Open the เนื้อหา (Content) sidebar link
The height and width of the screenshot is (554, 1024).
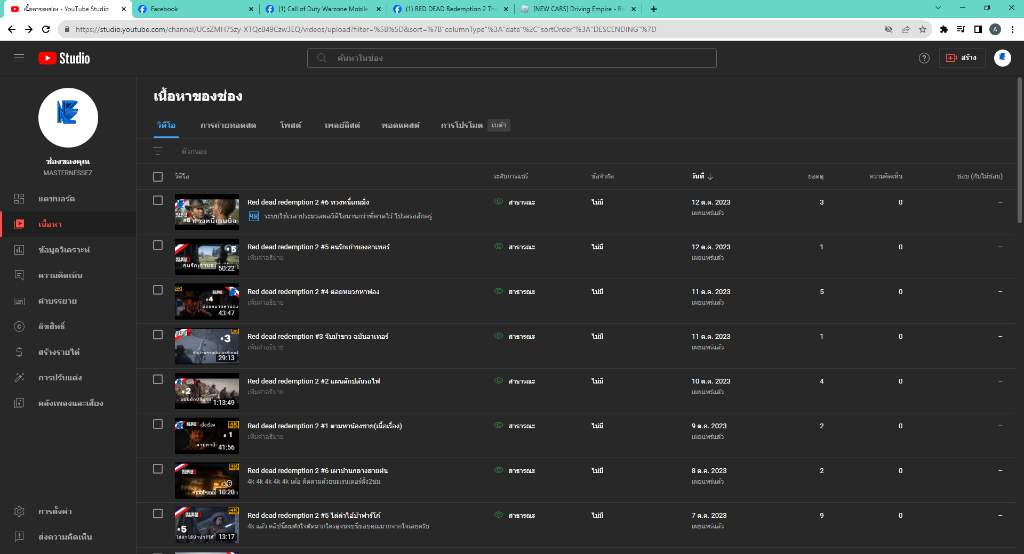pyautogui.click(x=68, y=224)
